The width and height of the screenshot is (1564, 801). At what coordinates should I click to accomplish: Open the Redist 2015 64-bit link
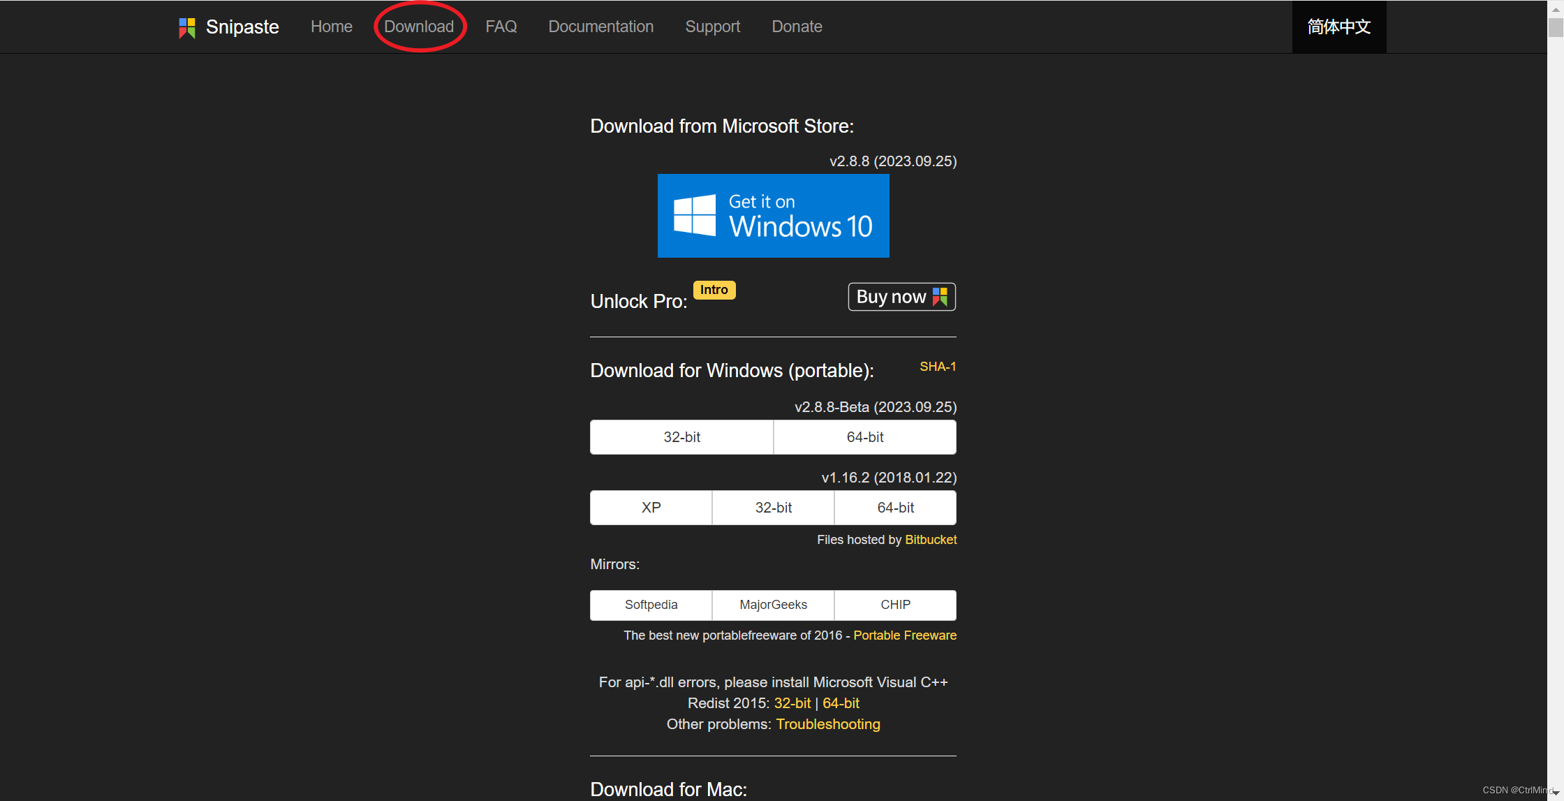point(841,703)
